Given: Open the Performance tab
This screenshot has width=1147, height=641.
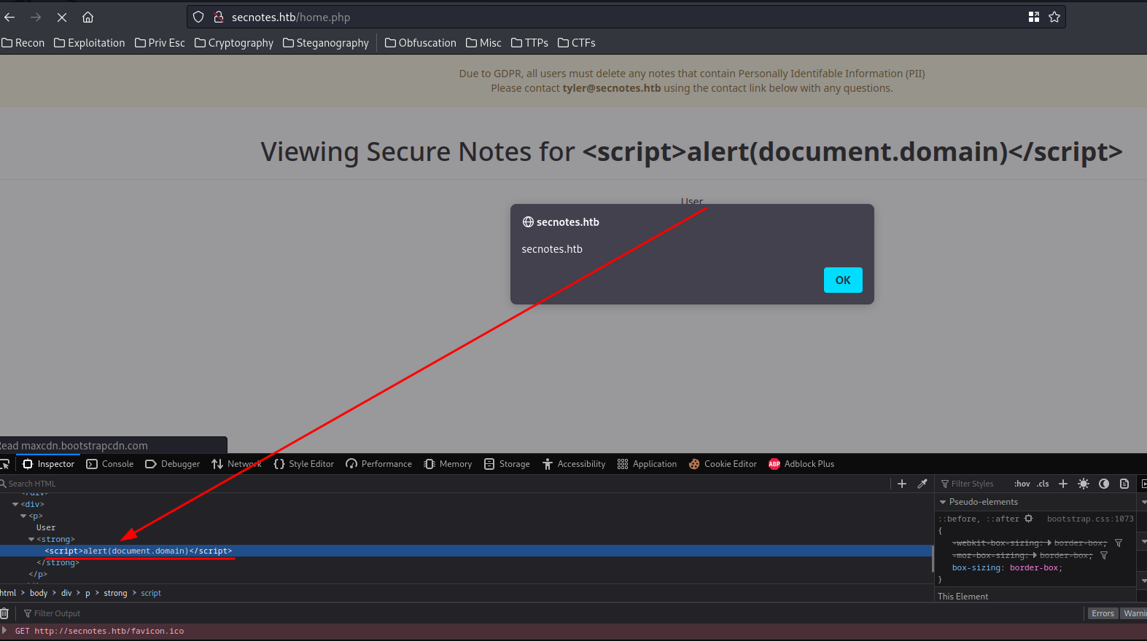Looking at the screenshot, I should click(x=378, y=464).
